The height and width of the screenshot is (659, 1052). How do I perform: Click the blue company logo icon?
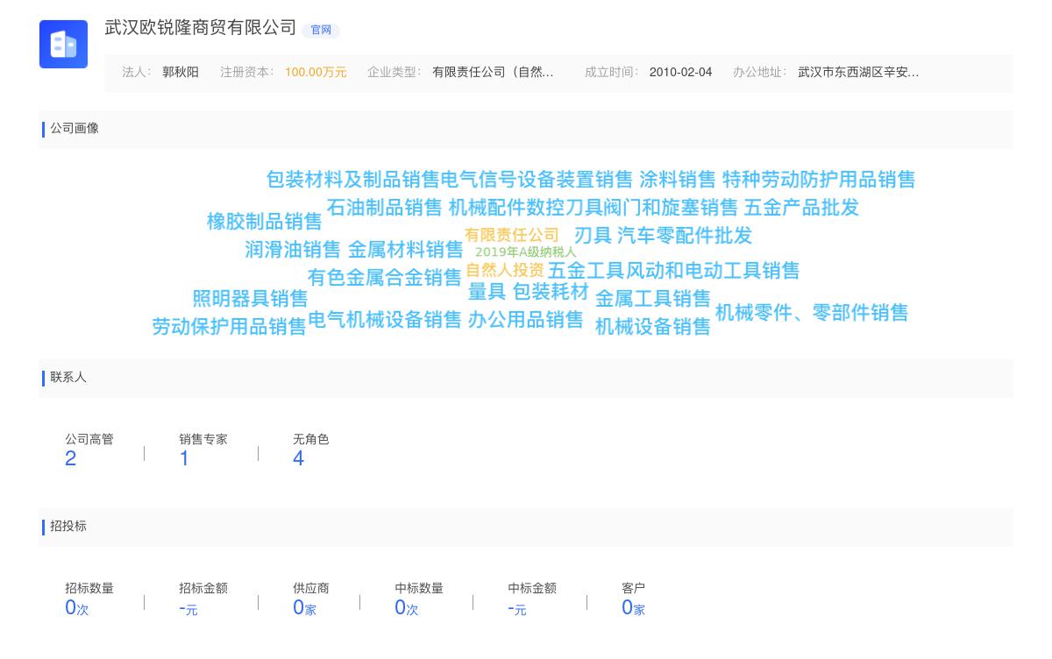(x=63, y=44)
